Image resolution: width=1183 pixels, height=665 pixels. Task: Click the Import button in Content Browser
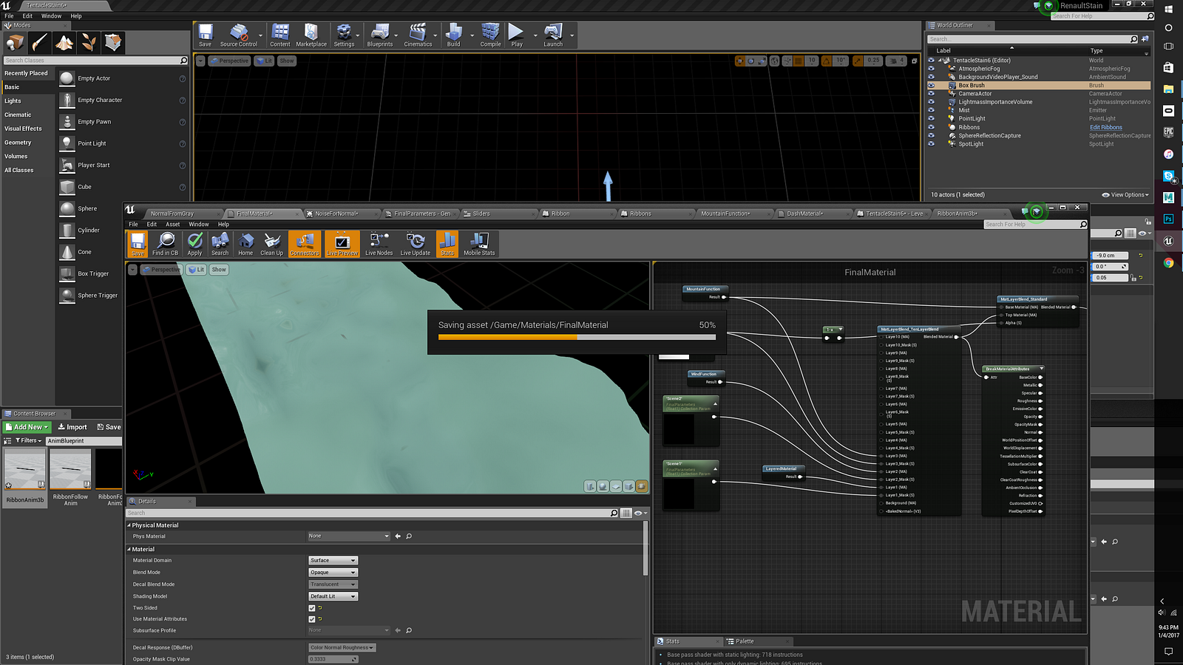click(72, 427)
